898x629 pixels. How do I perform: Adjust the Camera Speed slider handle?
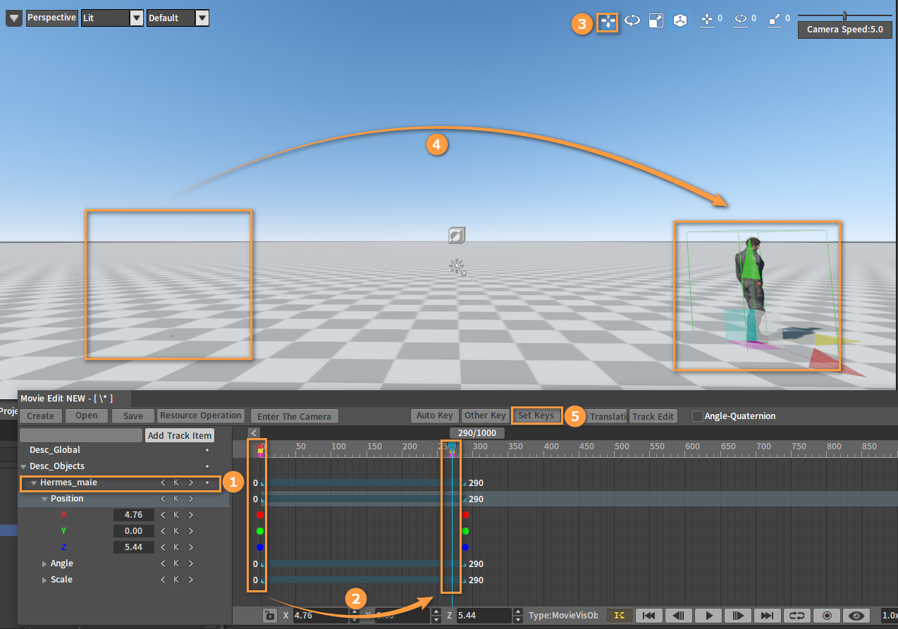pyautogui.click(x=844, y=15)
